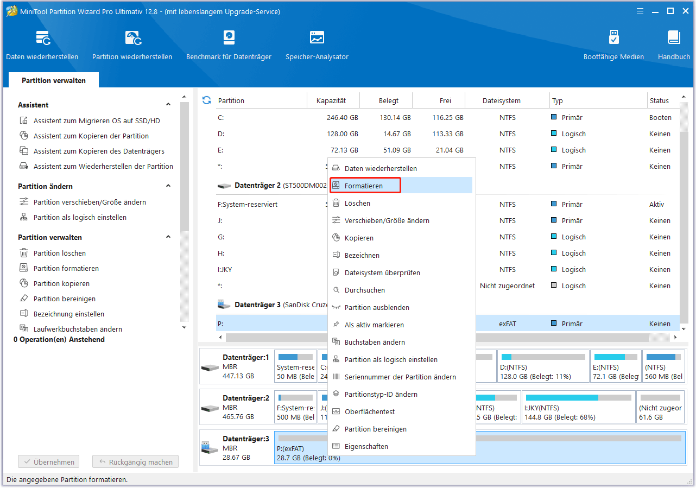Collapse the Assistent section
The width and height of the screenshot is (696, 488).
[x=168, y=105]
